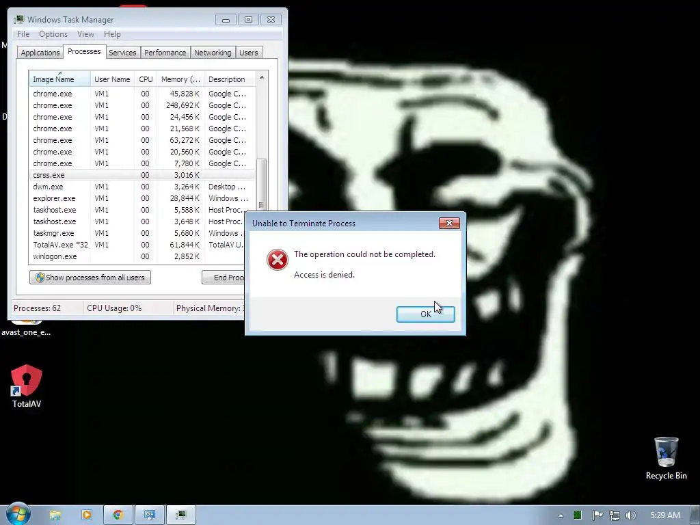Sort by Description column header
The image size is (700, 525).
(230, 79)
